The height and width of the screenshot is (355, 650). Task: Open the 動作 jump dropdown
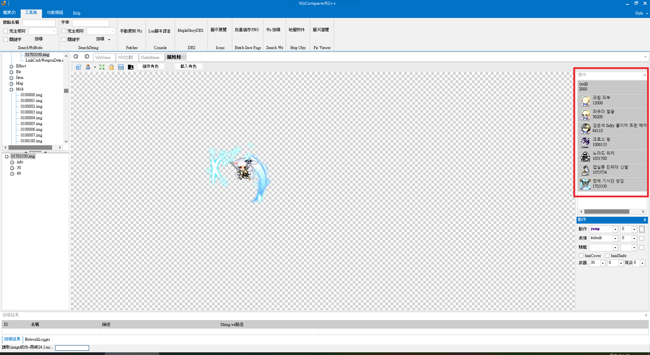pos(604,229)
